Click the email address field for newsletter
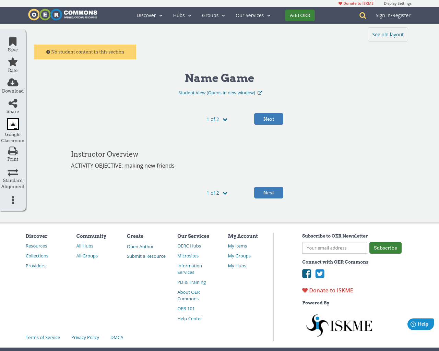439x351 pixels. (334, 247)
